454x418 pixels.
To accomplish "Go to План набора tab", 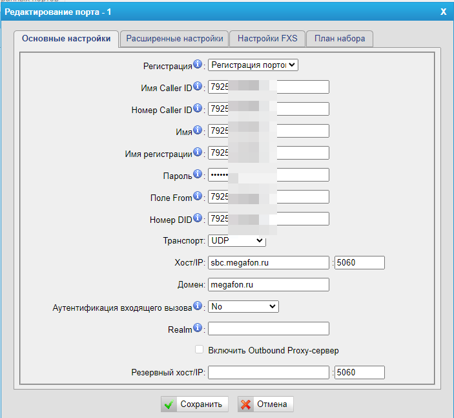I will pos(340,39).
